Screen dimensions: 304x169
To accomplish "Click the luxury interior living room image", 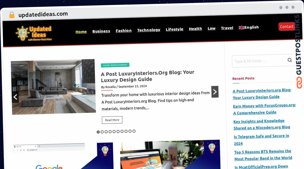I will [x=53, y=87].
